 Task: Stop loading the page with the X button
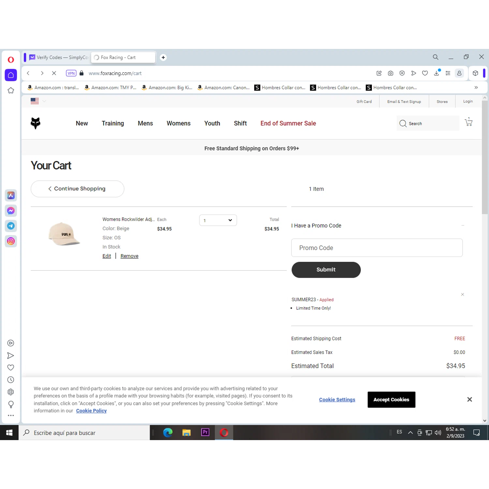54,73
